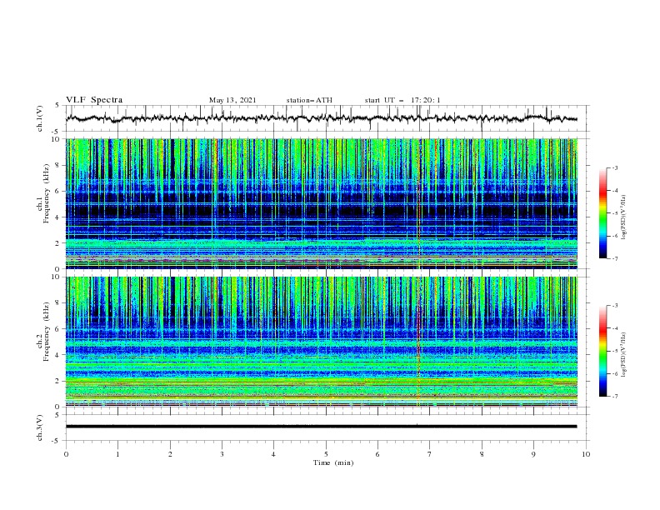Screen dimensions: 660x510
Task: Click the ch.1 colorbar "log(PSD)(V²/Hz)" label
Action: (625, 217)
